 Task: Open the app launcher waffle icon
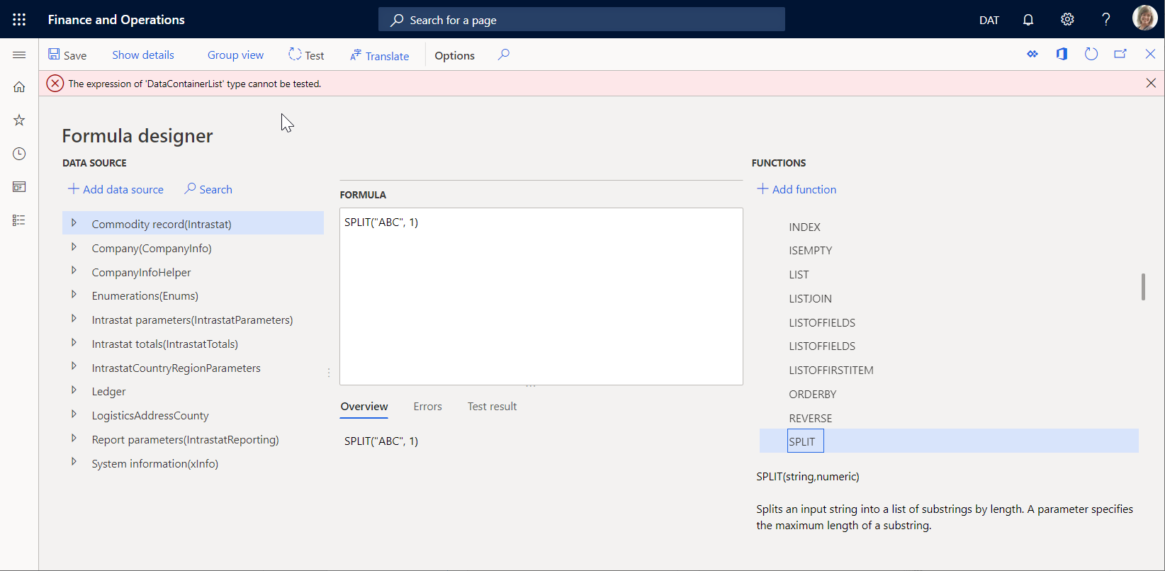point(19,20)
